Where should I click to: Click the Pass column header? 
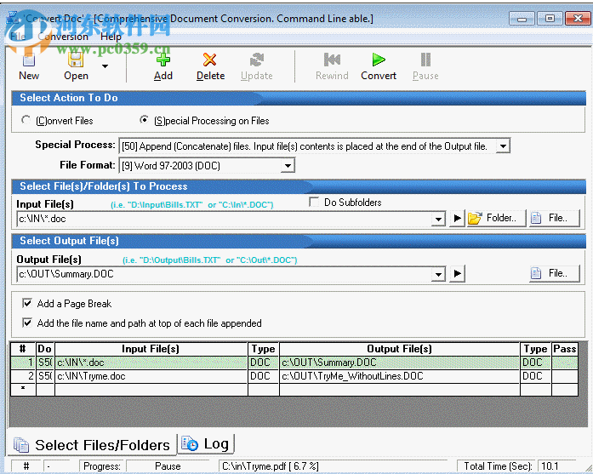click(565, 349)
